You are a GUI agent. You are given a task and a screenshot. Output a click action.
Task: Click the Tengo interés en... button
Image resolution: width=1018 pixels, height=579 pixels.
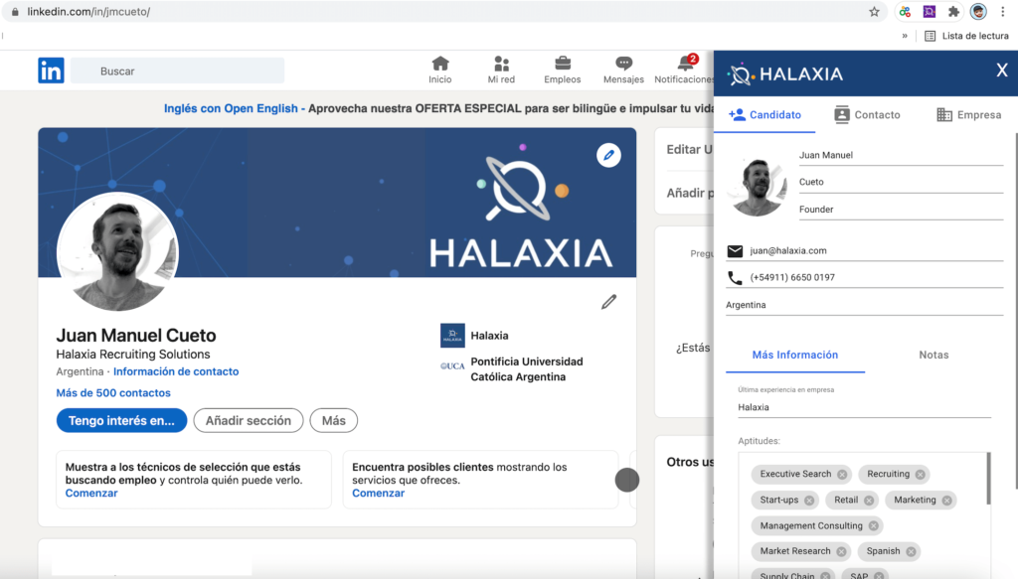[121, 421]
